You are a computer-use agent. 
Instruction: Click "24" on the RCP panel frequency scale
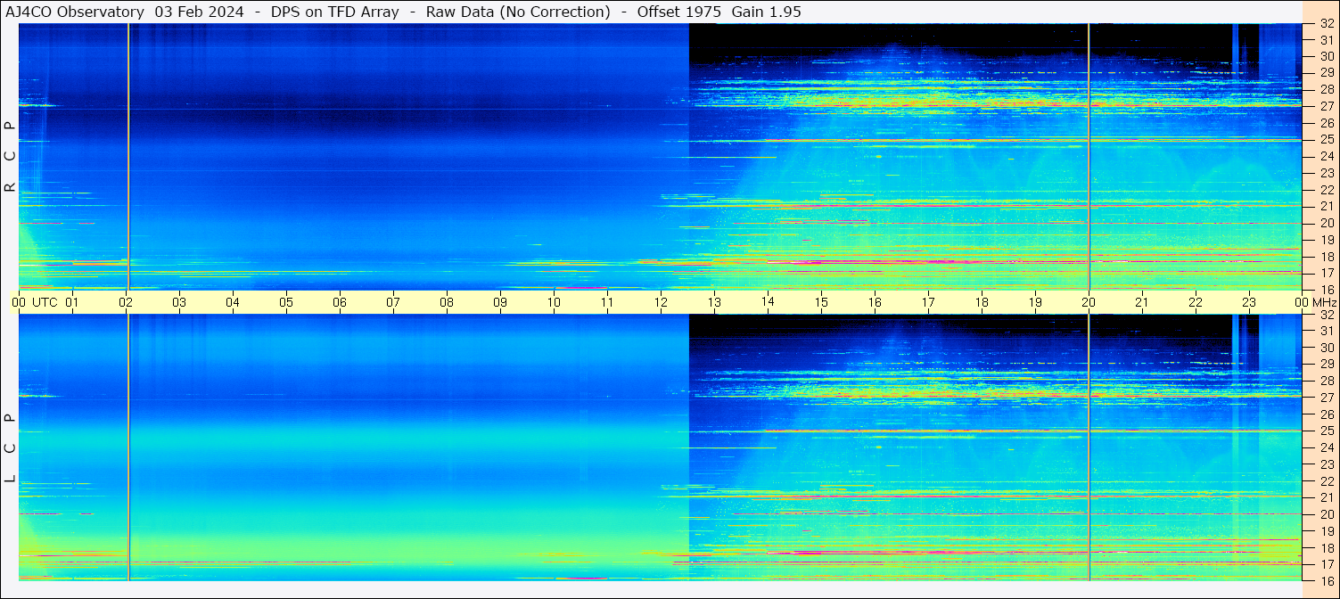[1326, 157]
